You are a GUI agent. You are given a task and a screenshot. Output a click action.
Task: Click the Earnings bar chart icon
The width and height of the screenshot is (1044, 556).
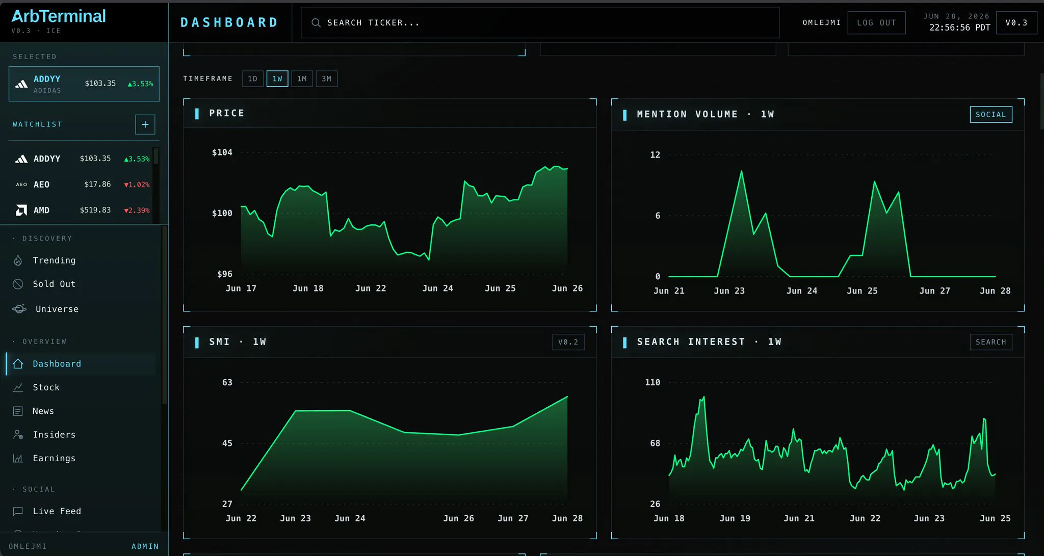[x=18, y=458]
